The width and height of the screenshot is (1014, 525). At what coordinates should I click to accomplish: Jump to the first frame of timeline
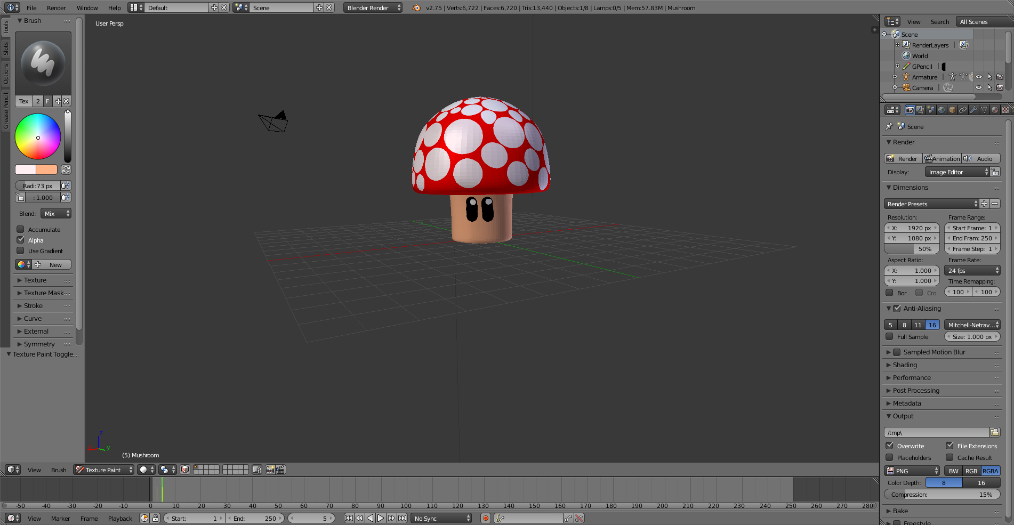pyautogui.click(x=349, y=518)
